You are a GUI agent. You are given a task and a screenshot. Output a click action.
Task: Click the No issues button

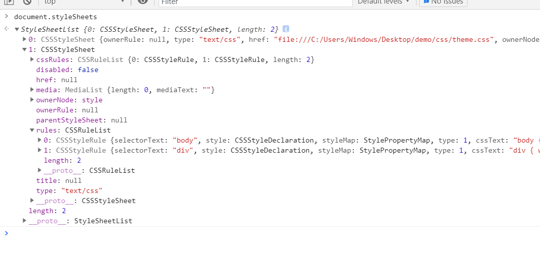pos(443,2)
